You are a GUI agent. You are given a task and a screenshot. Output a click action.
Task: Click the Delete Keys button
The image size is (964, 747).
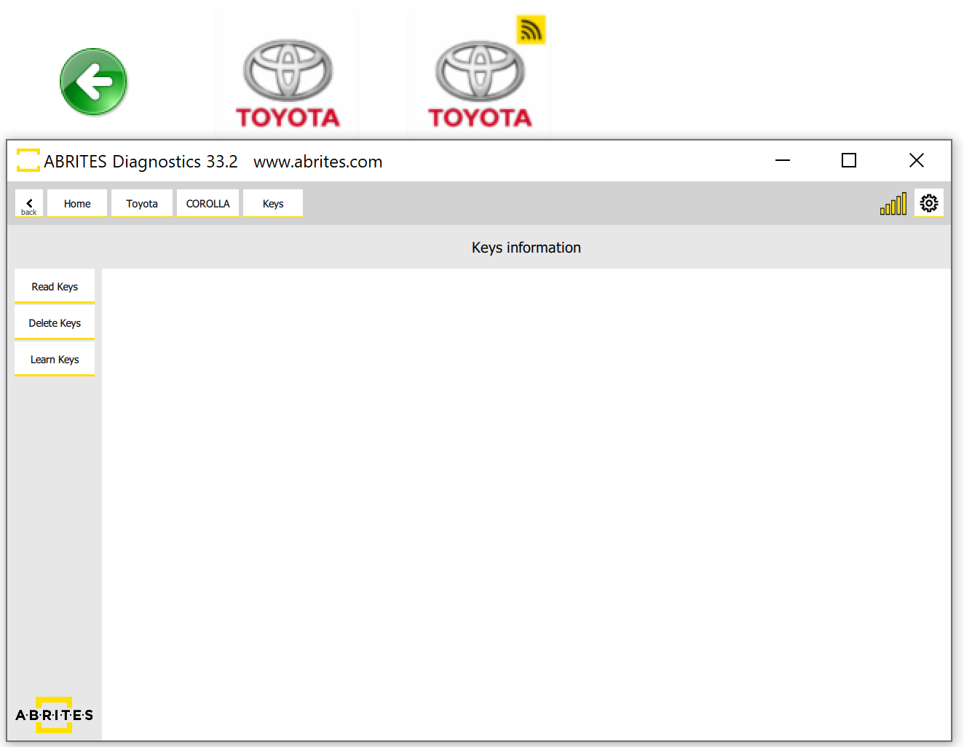coord(55,323)
